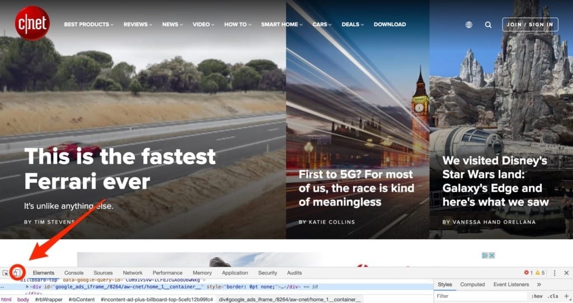The width and height of the screenshot is (573, 303).
Task: Switch to the Application tab
Action: 235,273
